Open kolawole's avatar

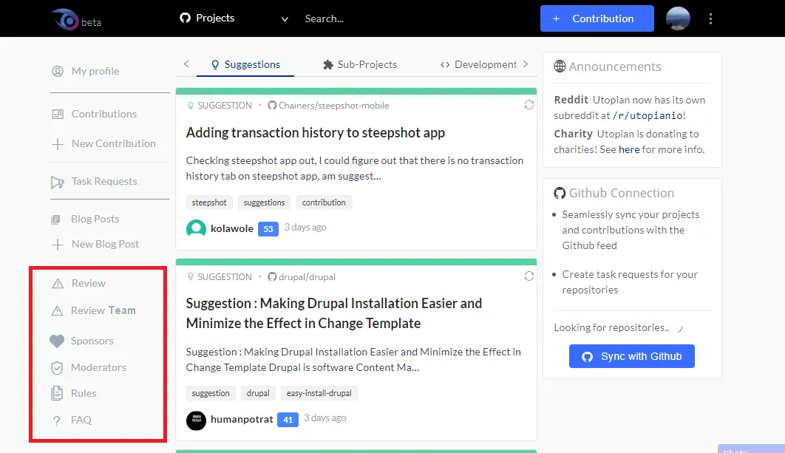point(197,228)
